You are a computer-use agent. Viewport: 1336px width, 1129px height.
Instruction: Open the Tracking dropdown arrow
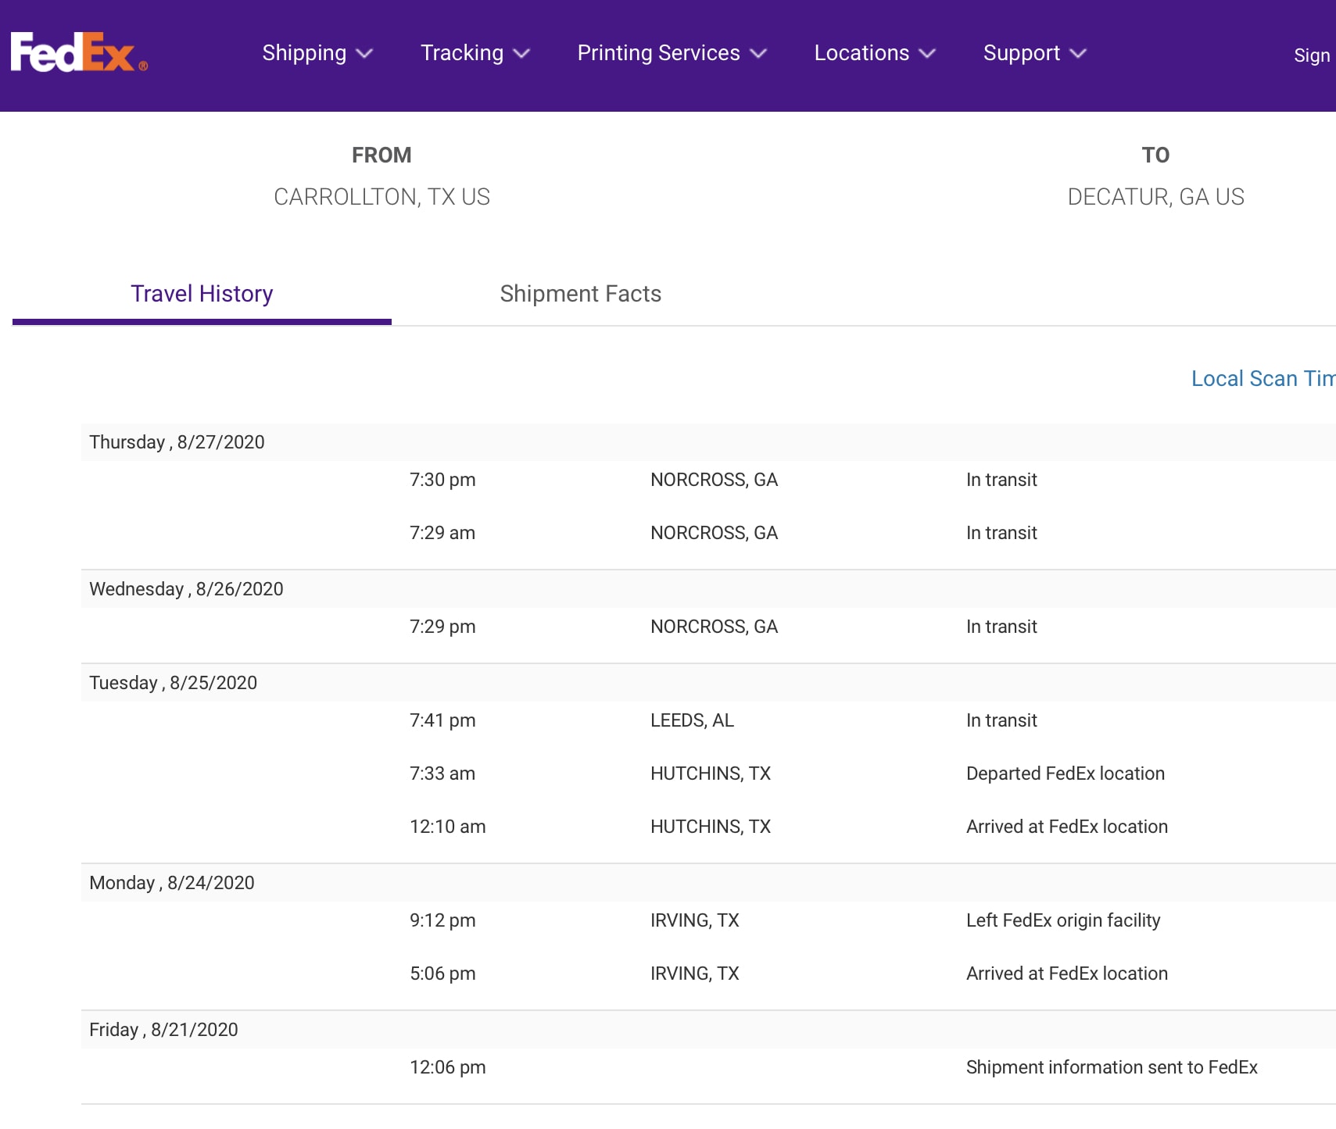coord(521,54)
